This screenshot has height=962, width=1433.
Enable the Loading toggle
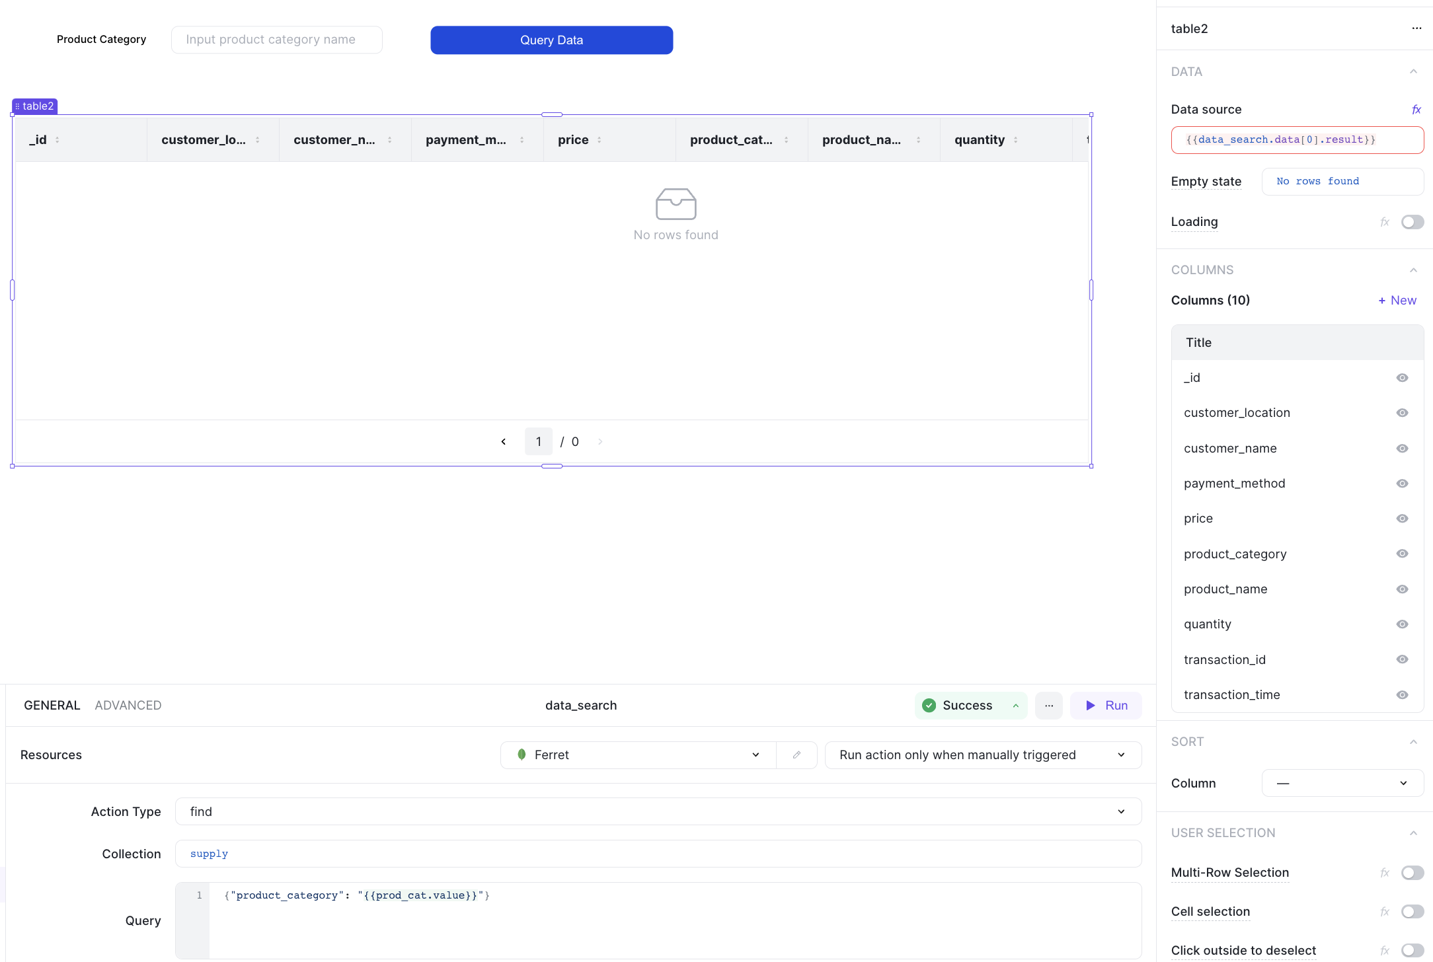pos(1413,222)
